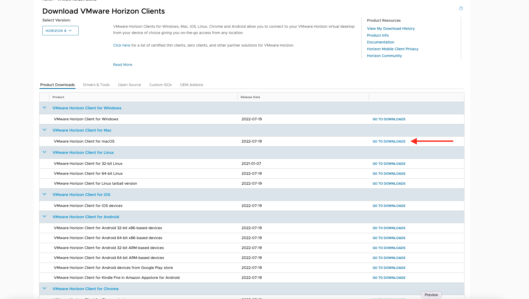Click the Preview button
Screen dimensions: 529x299
pos(431,295)
